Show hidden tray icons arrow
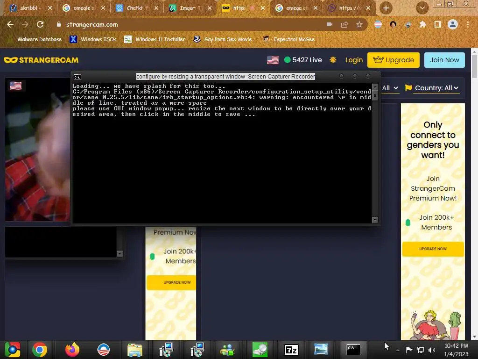The width and height of the screenshot is (478, 359). (x=398, y=350)
